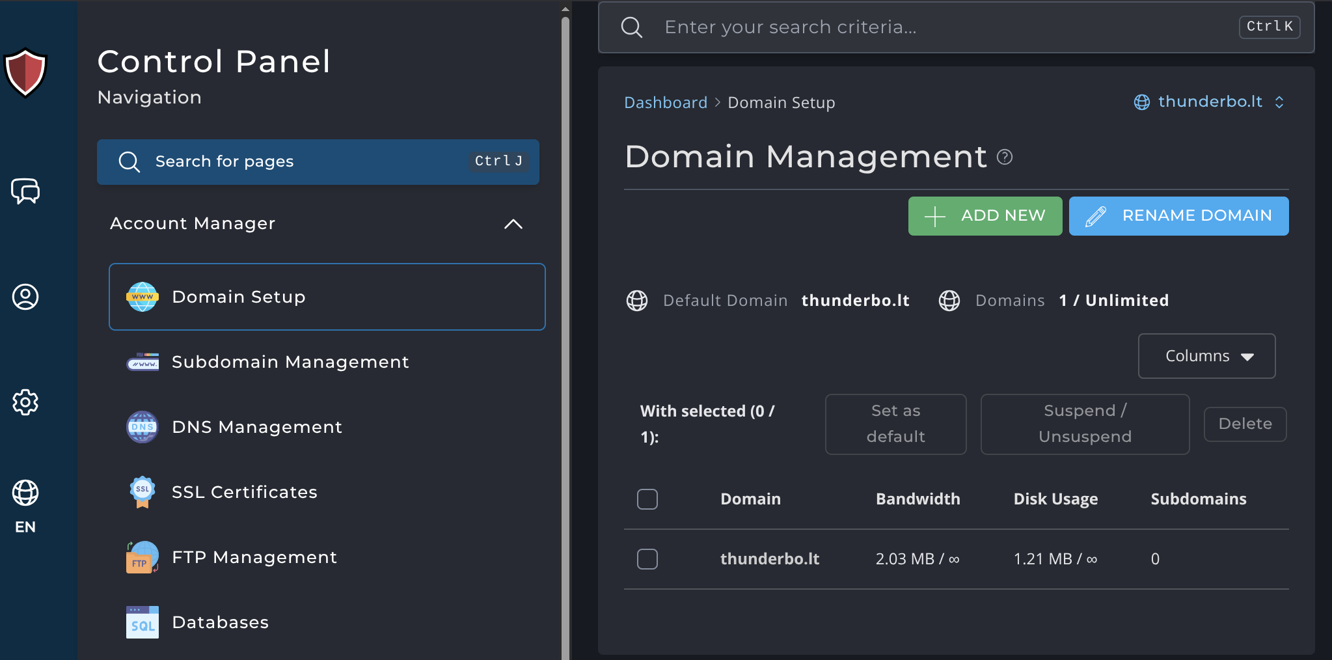Go to DNS Management
The height and width of the screenshot is (660, 1332).
[256, 427]
